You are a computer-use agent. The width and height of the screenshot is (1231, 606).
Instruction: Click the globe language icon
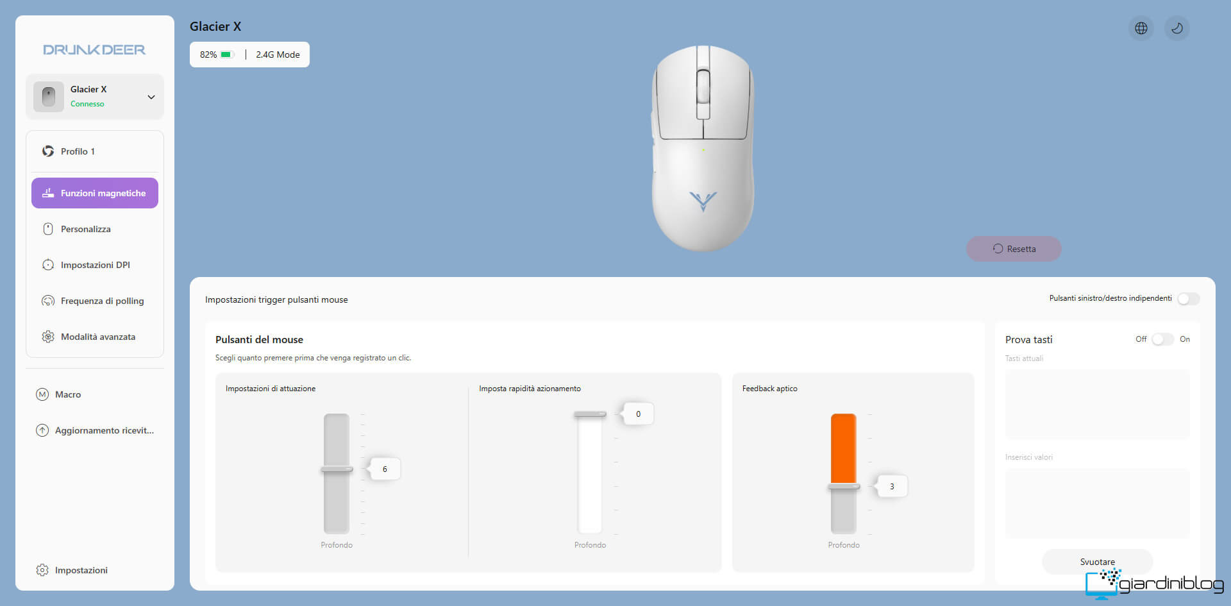(x=1141, y=28)
